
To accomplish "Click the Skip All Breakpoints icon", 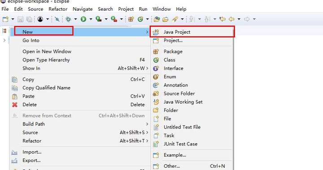I will pyautogui.click(x=57, y=19).
